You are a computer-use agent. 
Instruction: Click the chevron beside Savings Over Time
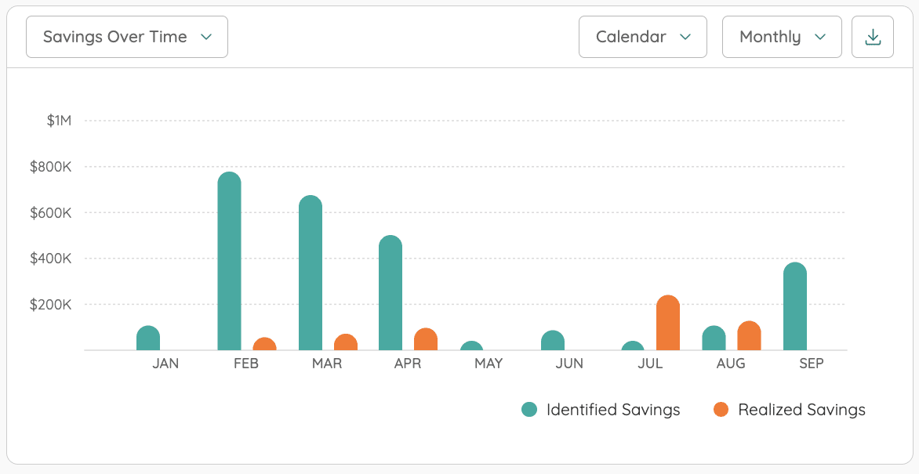(x=206, y=37)
